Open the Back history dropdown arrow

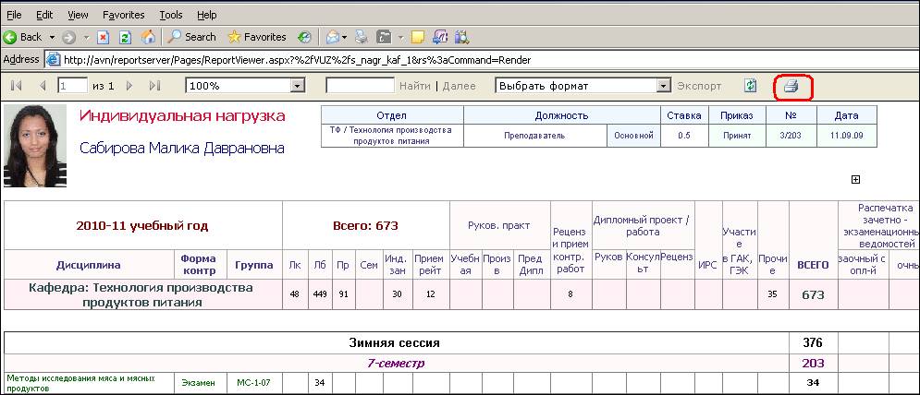tap(52, 37)
